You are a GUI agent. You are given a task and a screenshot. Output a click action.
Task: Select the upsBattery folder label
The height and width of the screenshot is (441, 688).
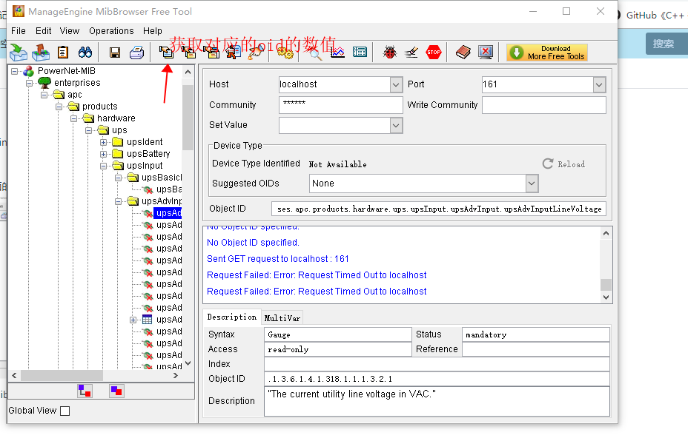click(148, 154)
